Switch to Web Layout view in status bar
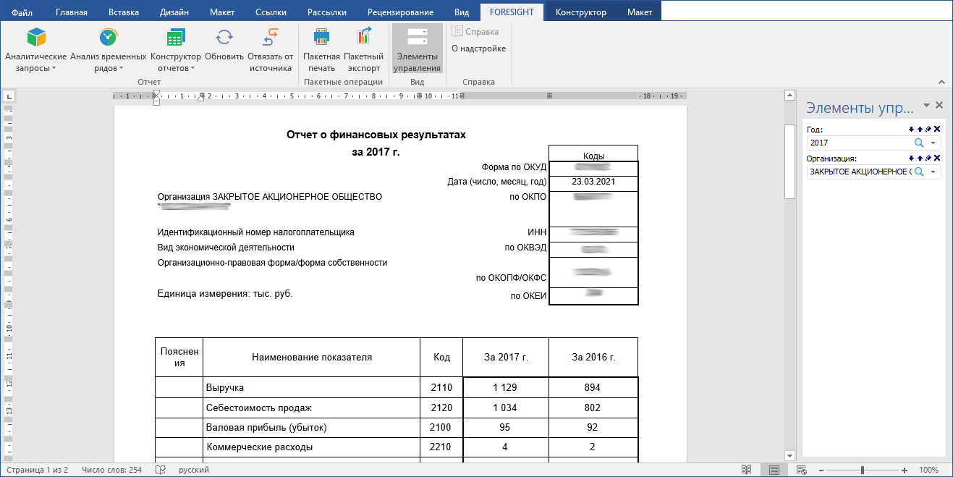 click(x=802, y=470)
